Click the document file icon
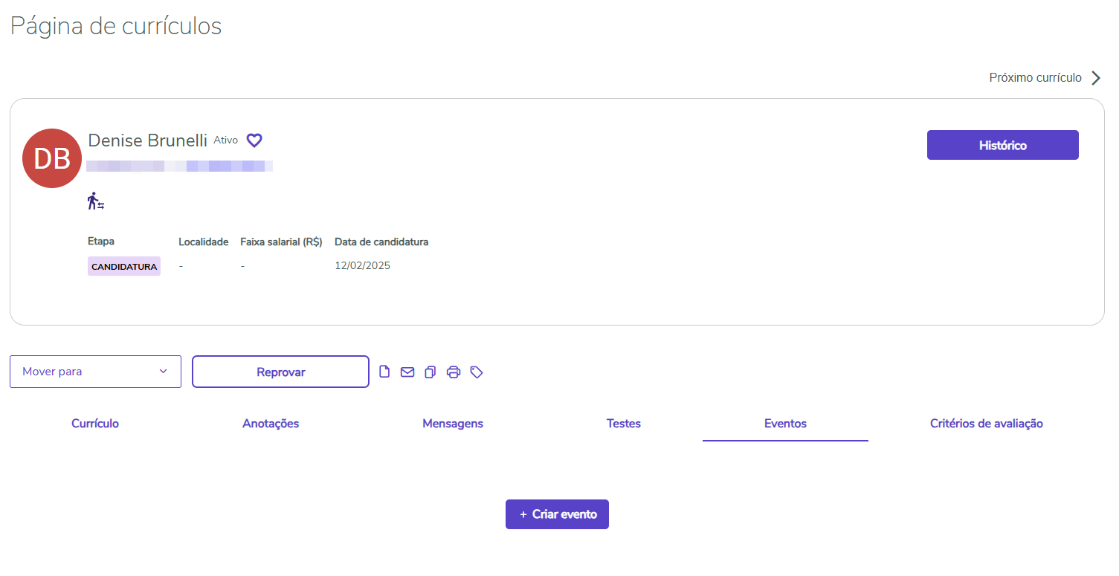This screenshot has height=576, width=1119. click(x=384, y=372)
